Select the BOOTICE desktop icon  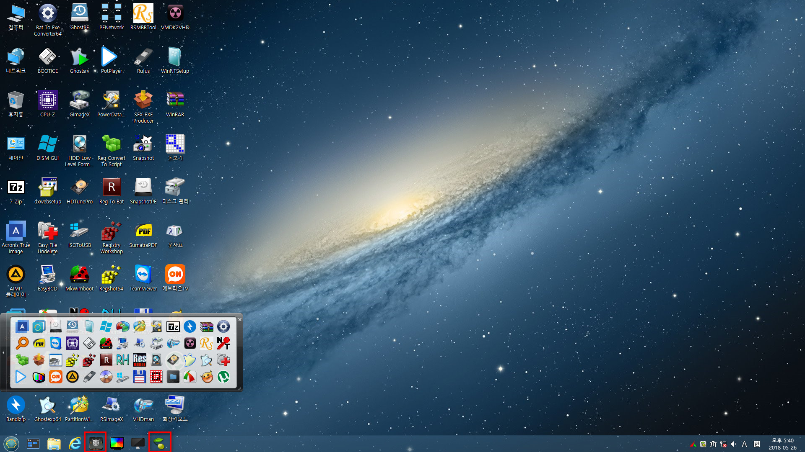[x=48, y=60]
